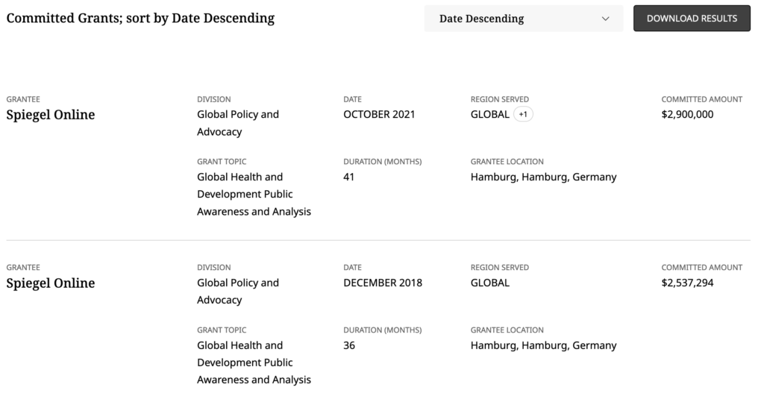Click the division text of the $2,900,000 grant
Screen dimensions: 764x396
pos(238,123)
